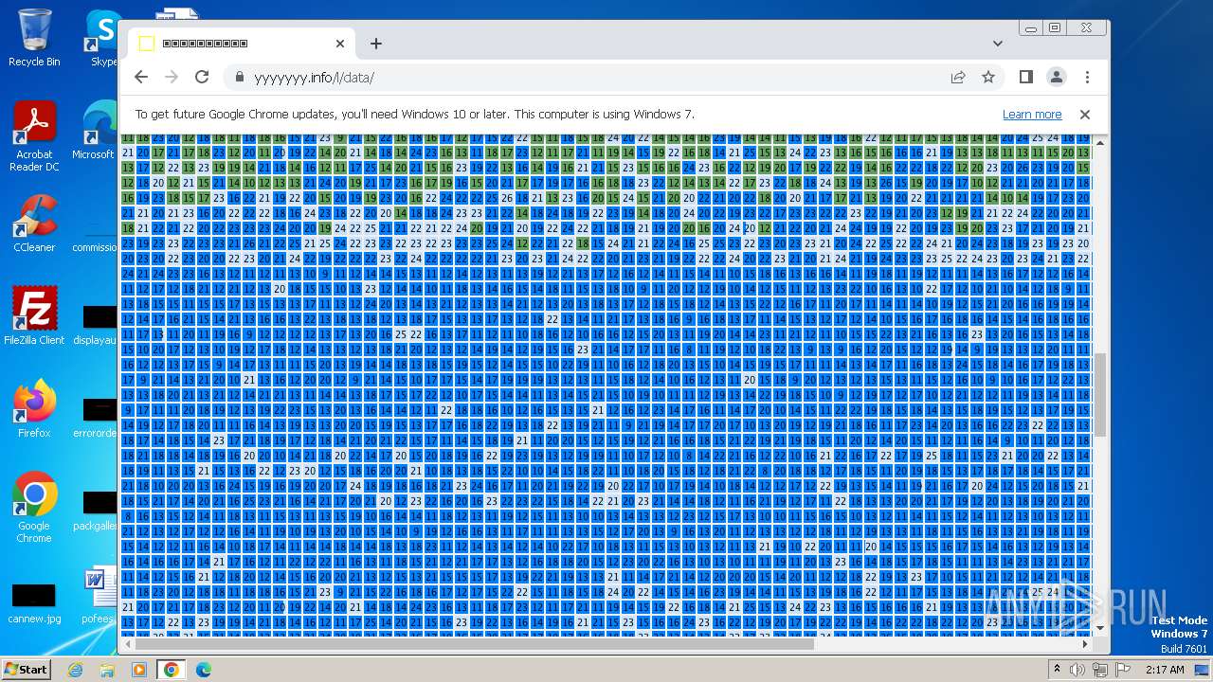Go back with the browser back arrow
Screen dimensions: 1213x682
141,77
